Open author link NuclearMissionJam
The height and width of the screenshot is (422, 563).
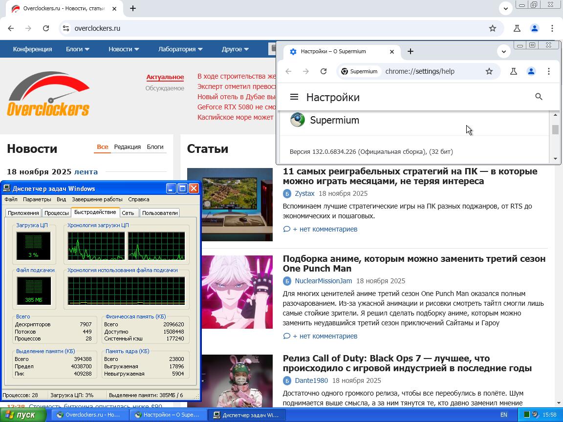(324, 281)
